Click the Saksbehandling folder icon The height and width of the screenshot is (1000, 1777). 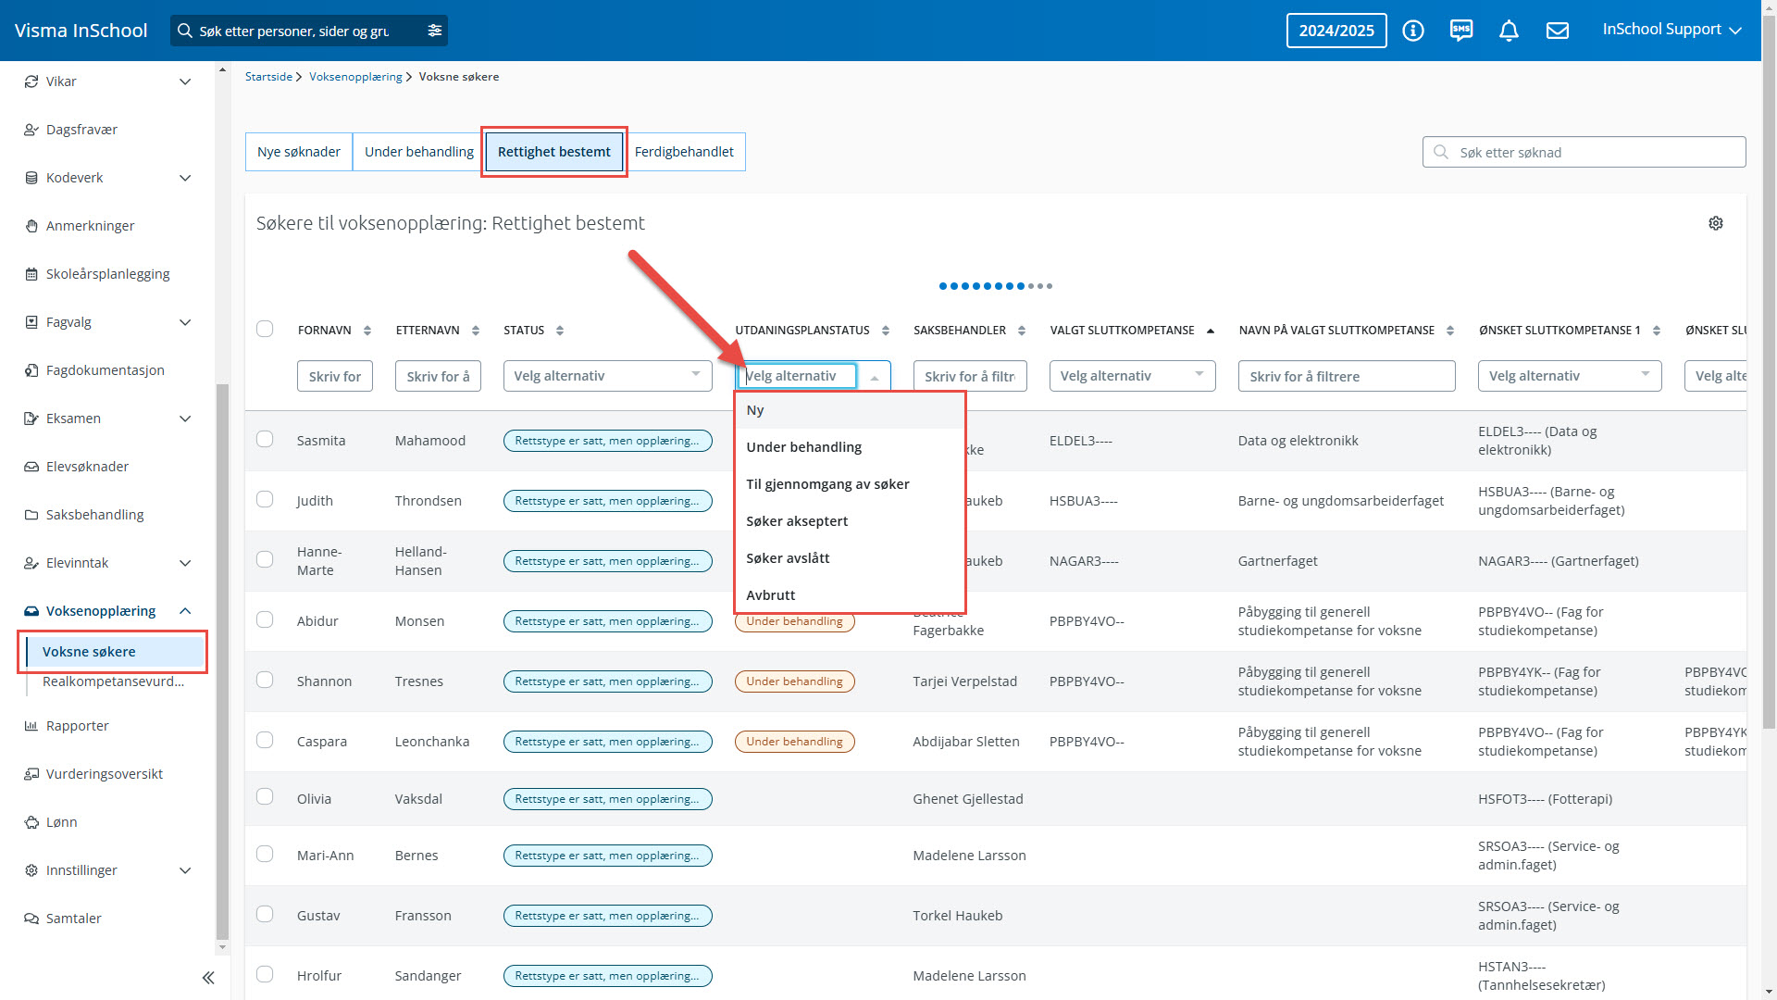(31, 515)
